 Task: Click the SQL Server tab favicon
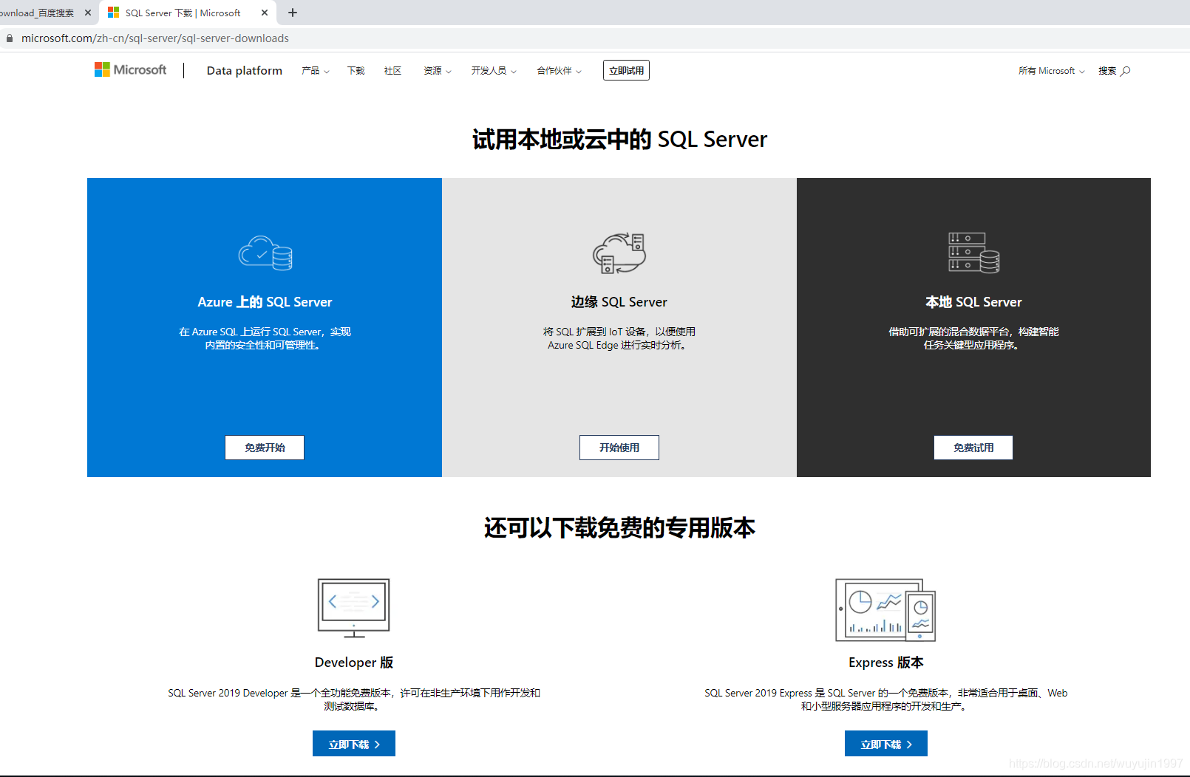(x=113, y=13)
